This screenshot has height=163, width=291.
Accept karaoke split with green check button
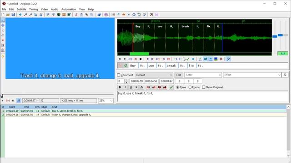click(125, 65)
